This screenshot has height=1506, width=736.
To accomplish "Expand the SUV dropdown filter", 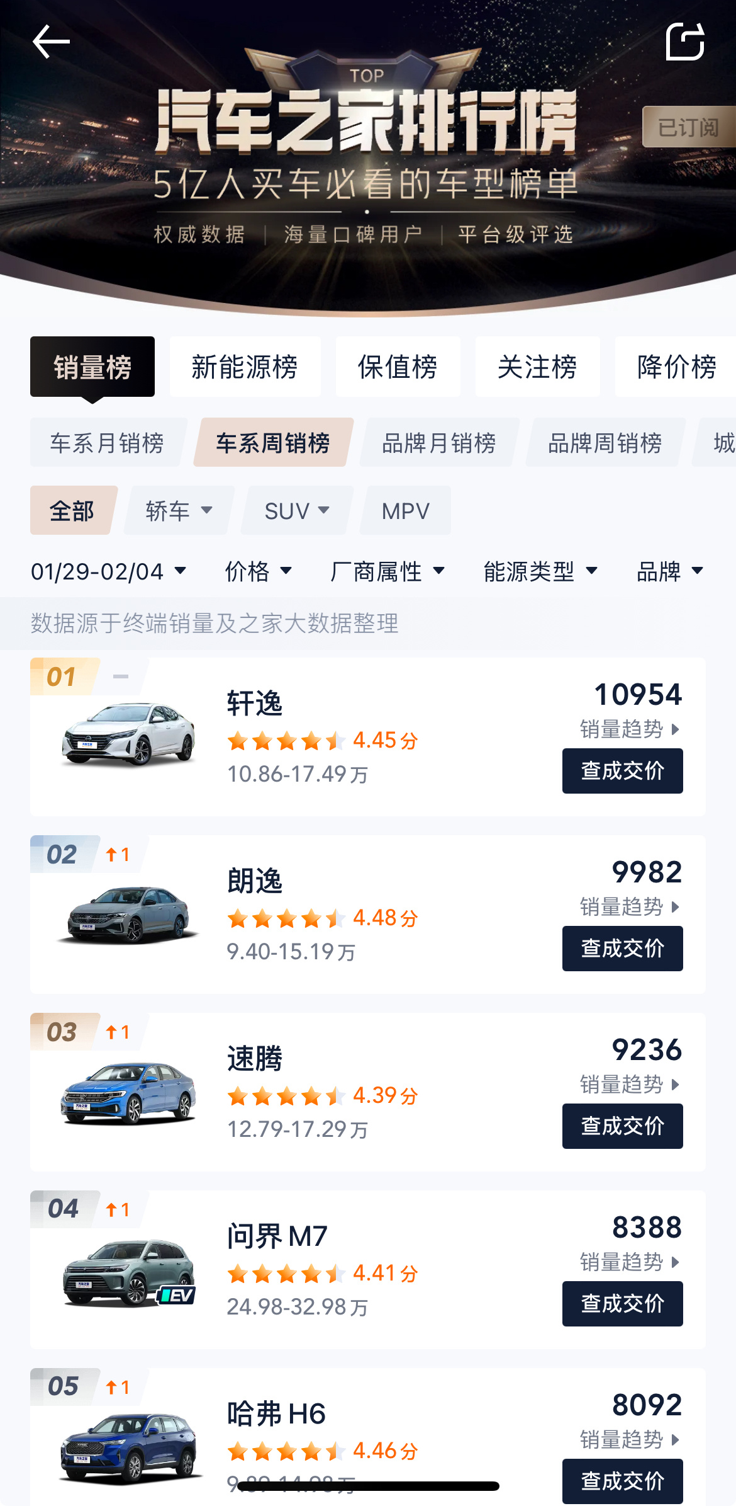I will 297,511.
